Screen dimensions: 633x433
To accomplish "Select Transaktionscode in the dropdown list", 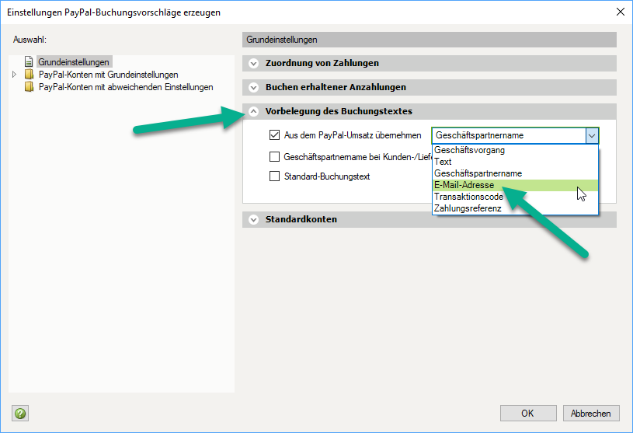I will (515, 197).
